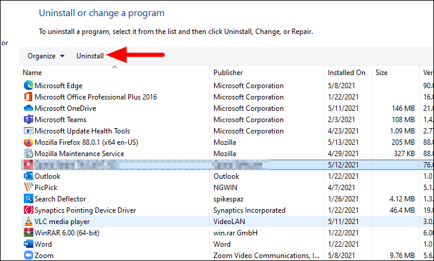Image resolution: width=434 pixels, height=261 pixels.
Task: Select the PicPick program name
Action: 46,188
